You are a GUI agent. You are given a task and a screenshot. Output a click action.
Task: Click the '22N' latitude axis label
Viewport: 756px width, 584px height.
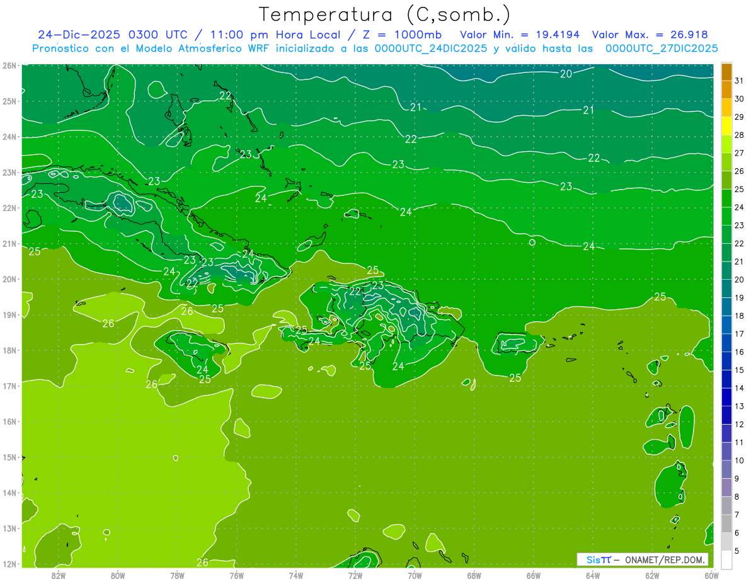point(9,208)
